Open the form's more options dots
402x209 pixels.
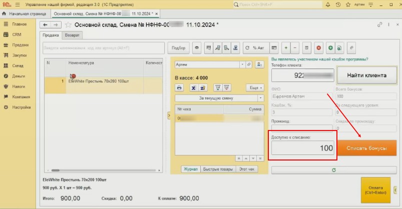388,24
